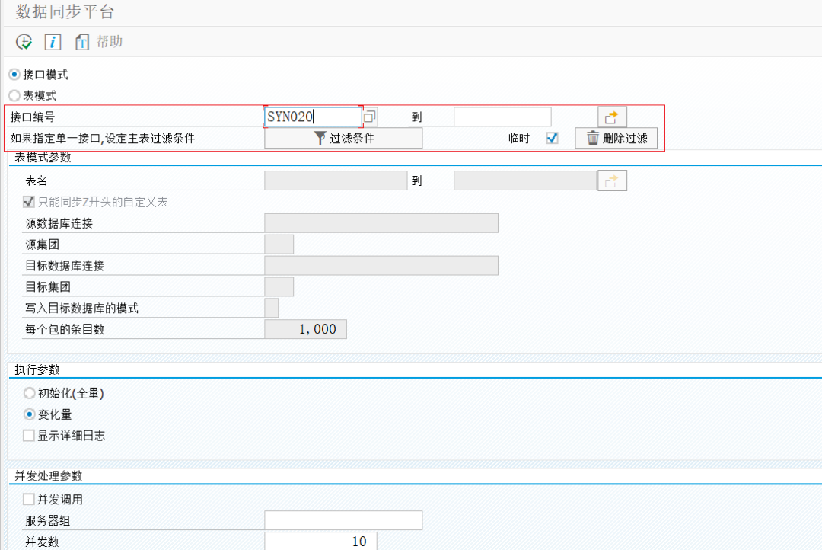Click the 源数据库连接 field

tap(381, 223)
